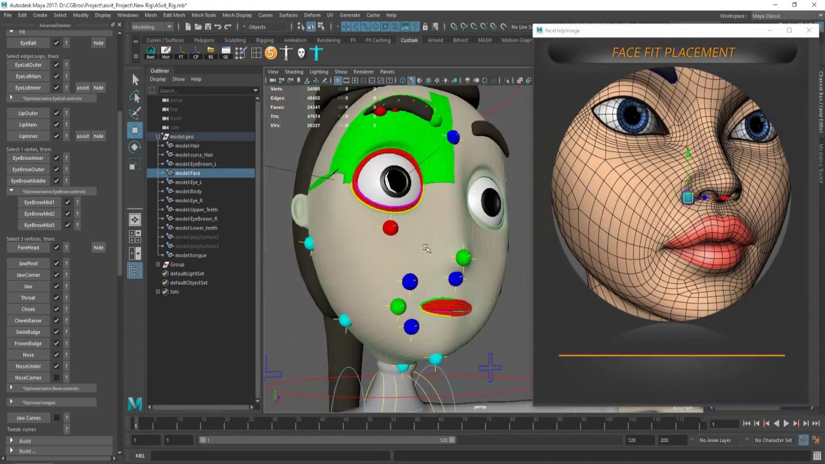Expand the Optional tongue section
Image resolution: width=825 pixels, height=464 pixels.
(11, 402)
